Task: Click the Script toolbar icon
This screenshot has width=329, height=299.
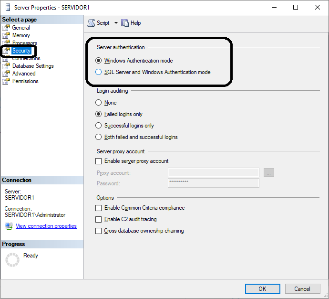Action: tap(92, 23)
